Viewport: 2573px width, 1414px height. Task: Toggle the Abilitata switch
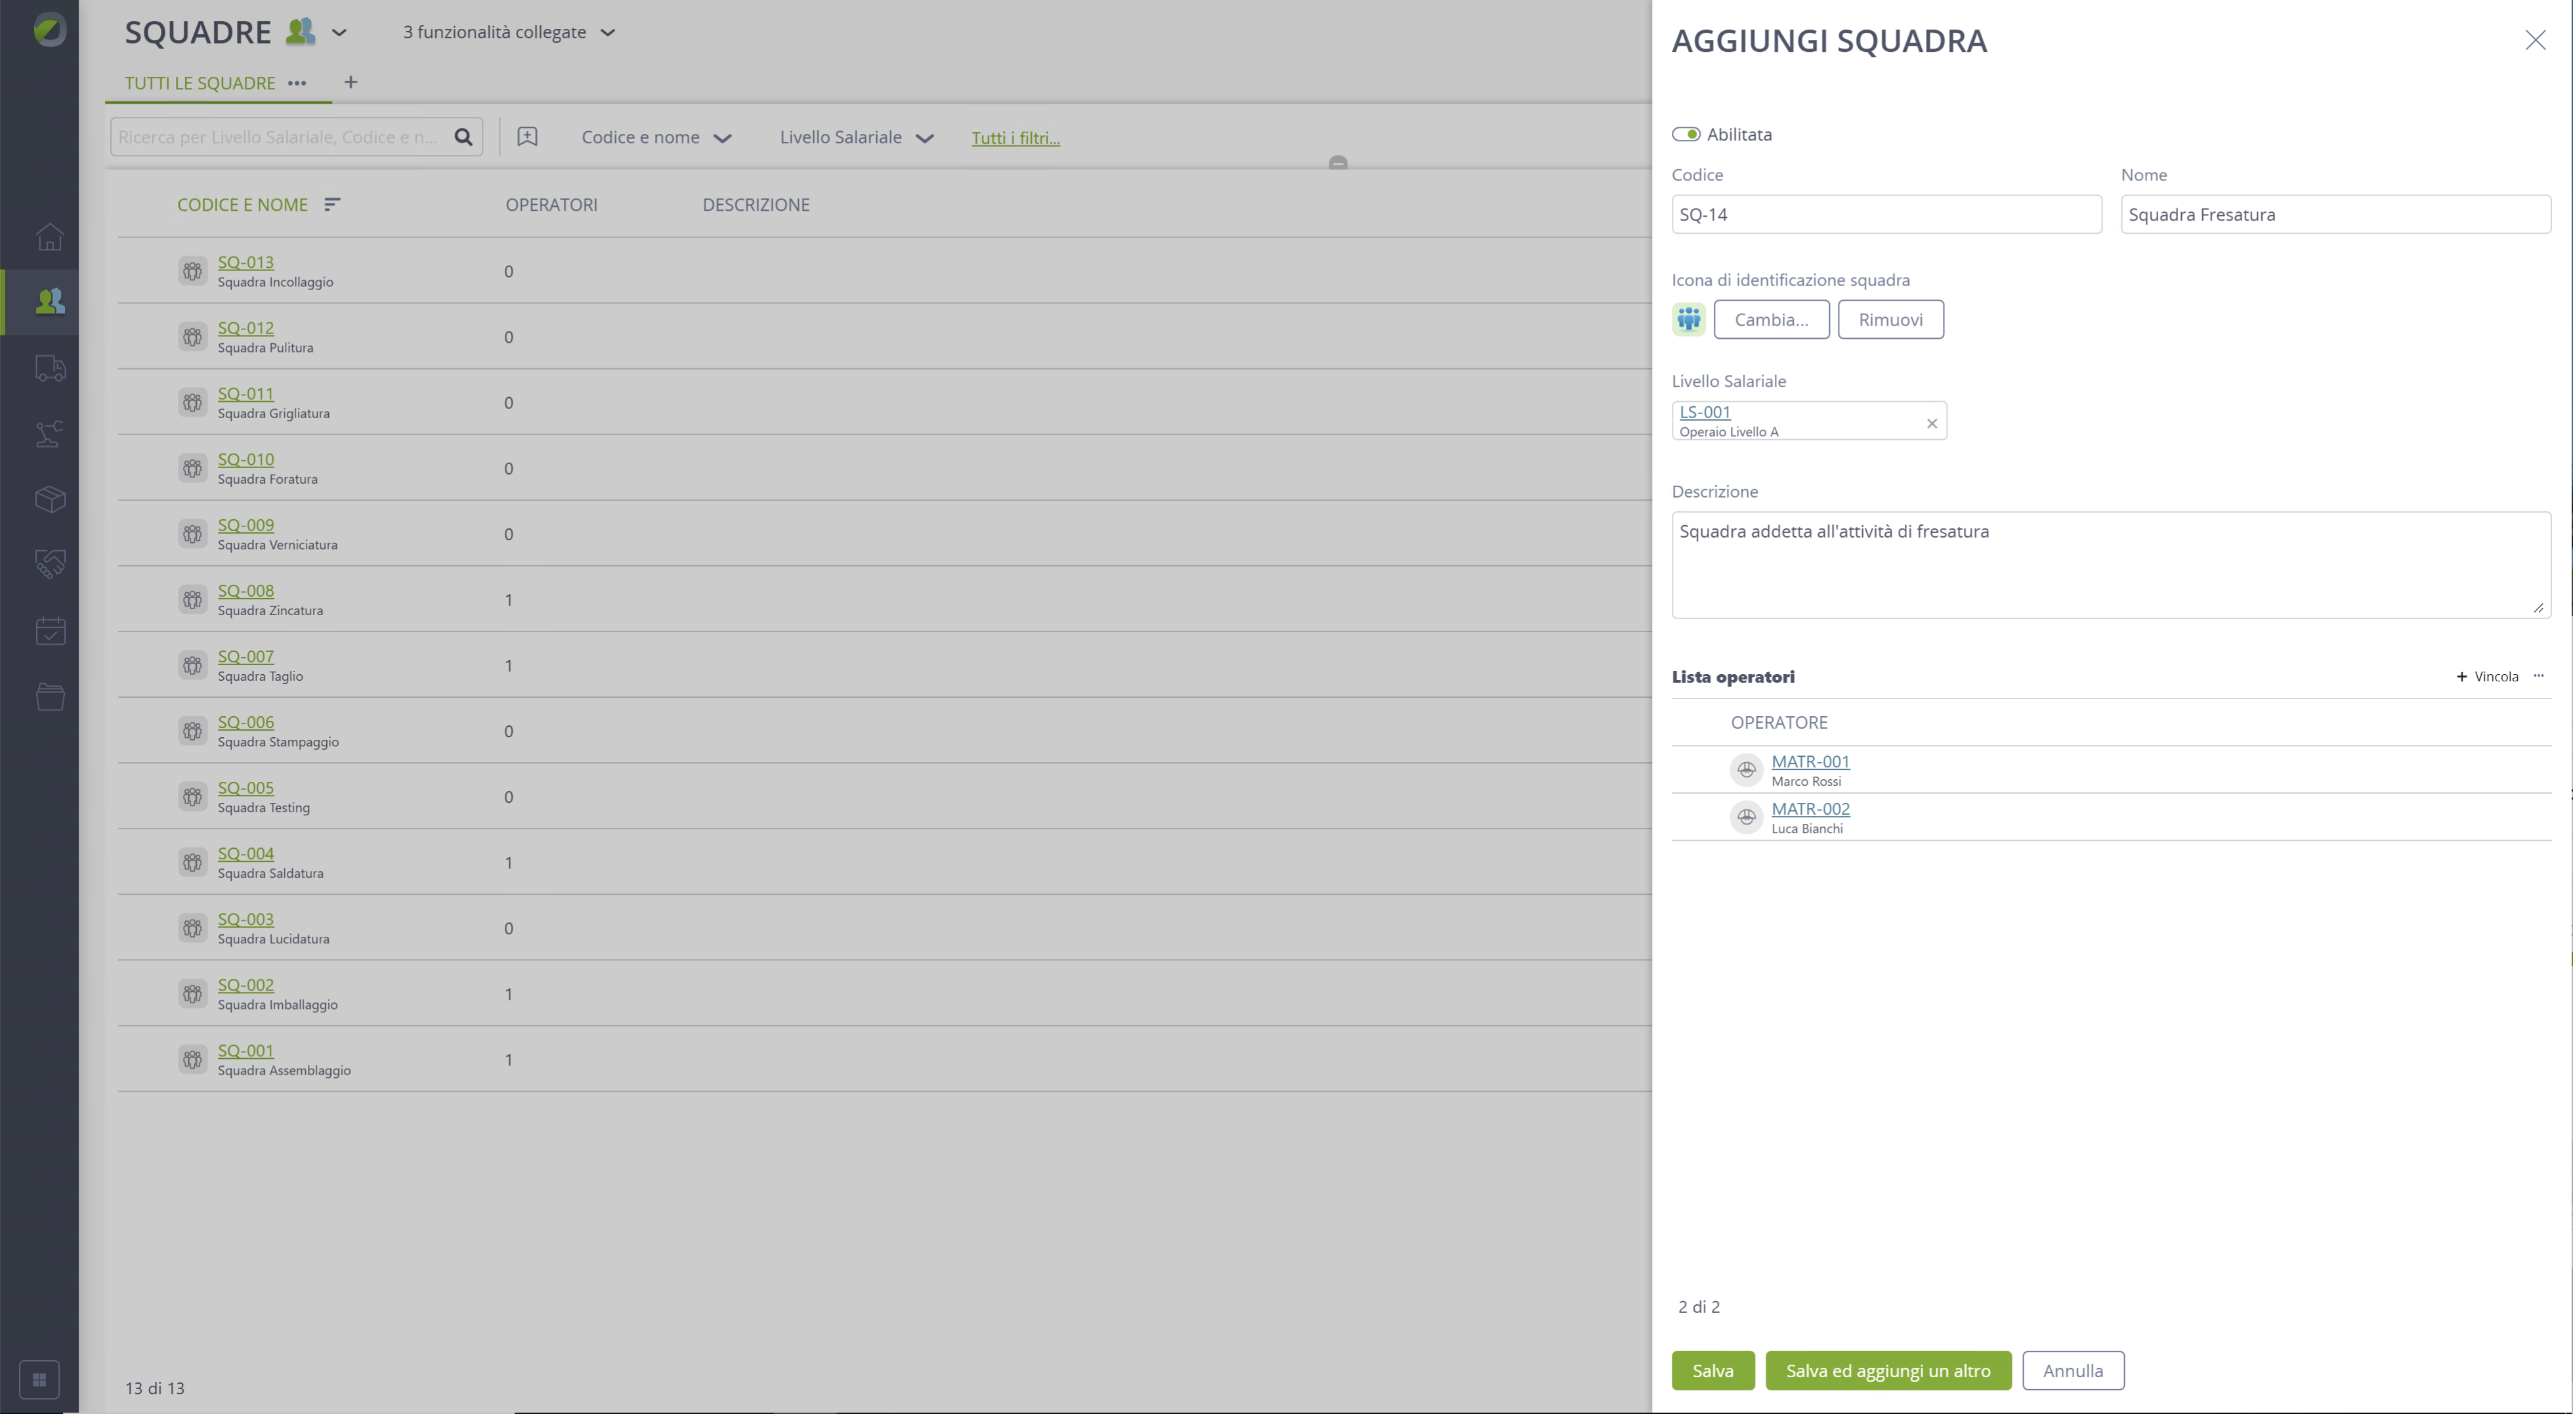coord(1686,134)
